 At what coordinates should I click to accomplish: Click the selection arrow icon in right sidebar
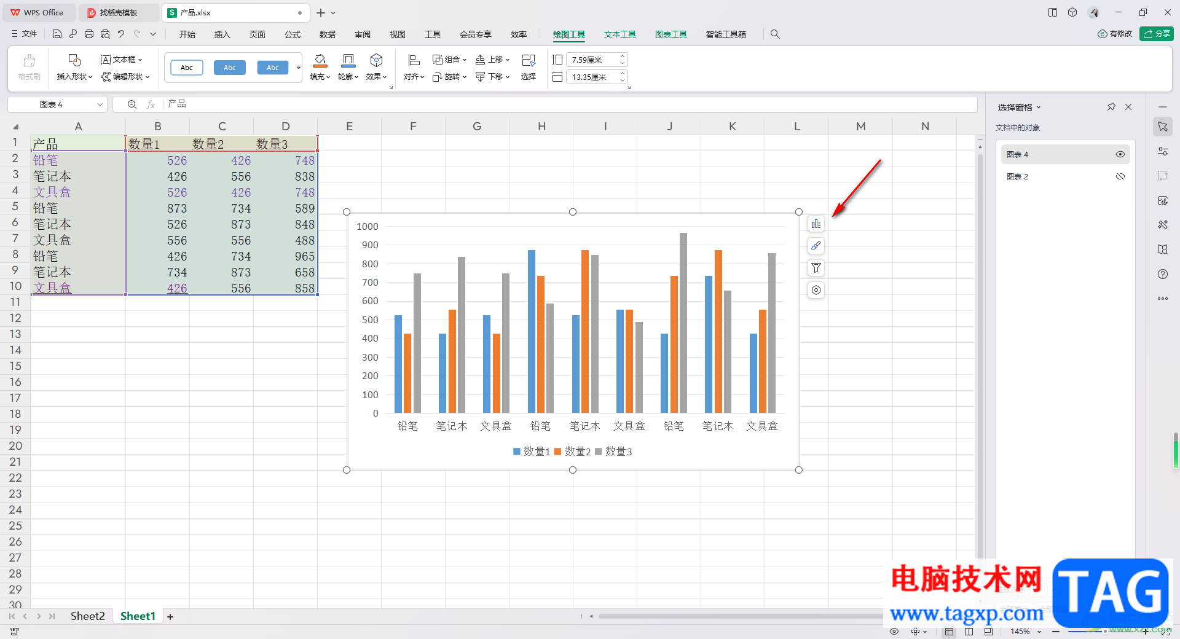(x=1163, y=127)
